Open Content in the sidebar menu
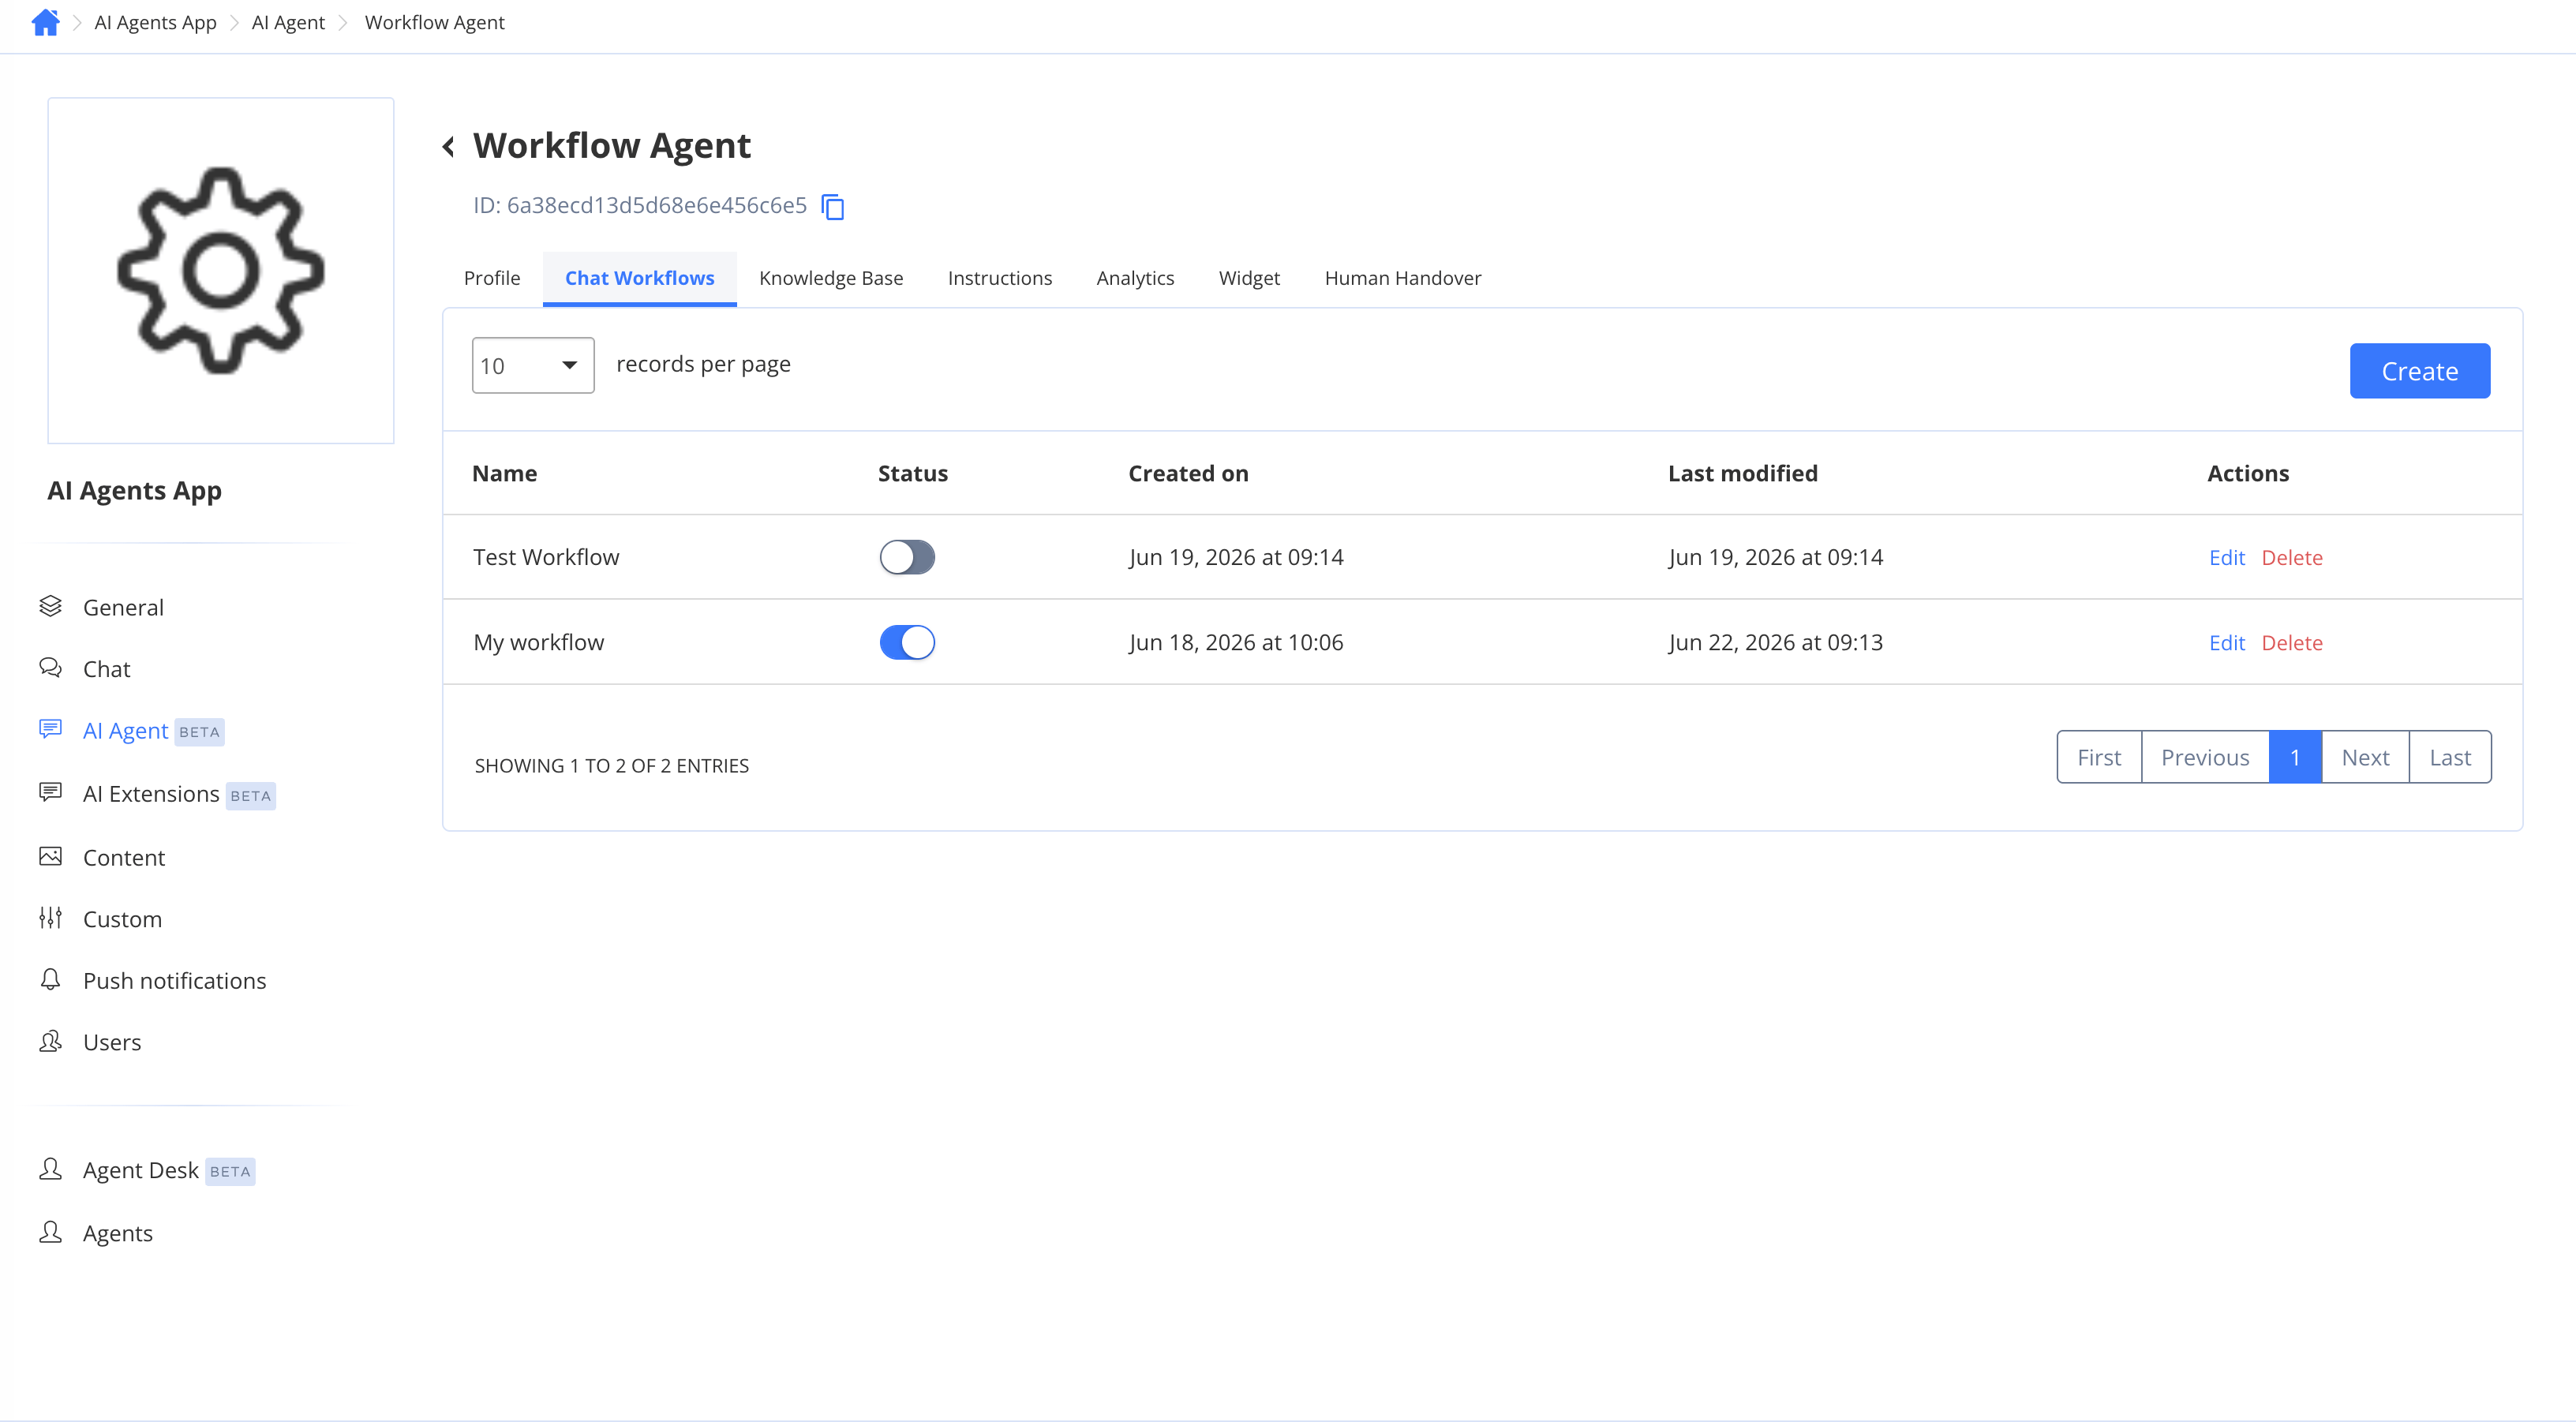The image size is (2576, 1422). [124, 857]
